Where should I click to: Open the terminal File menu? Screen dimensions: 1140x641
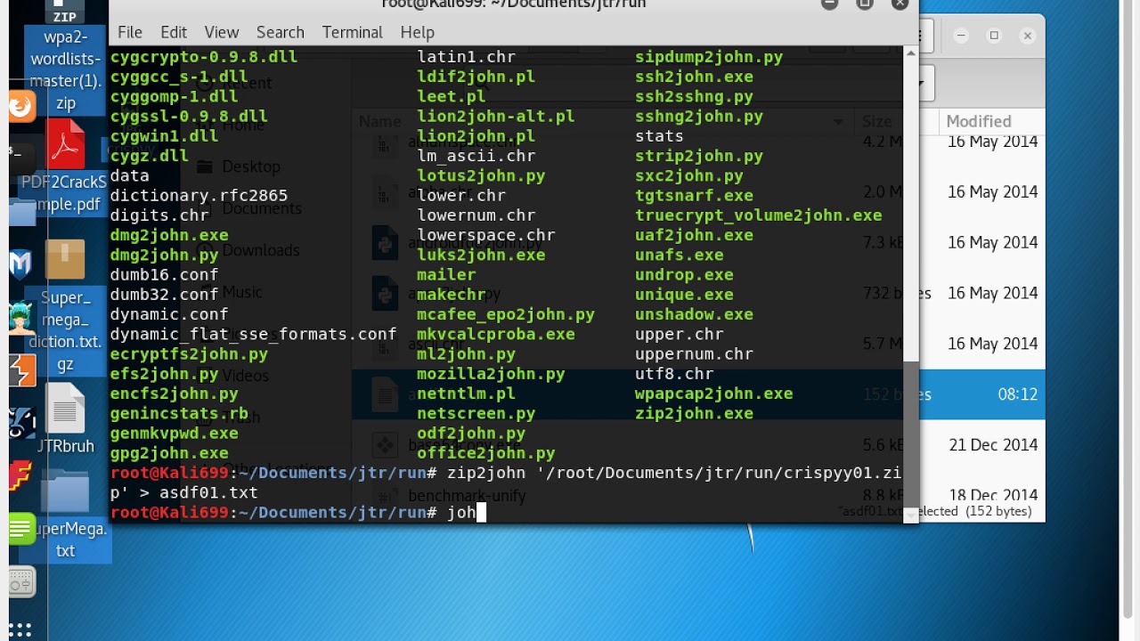click(x=130, y=32)
